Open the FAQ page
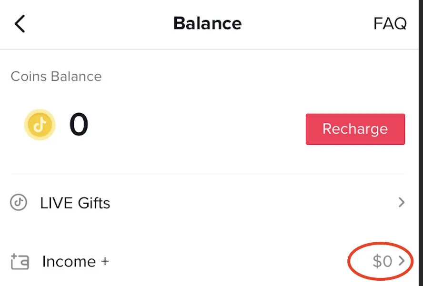 click(390, 23)
